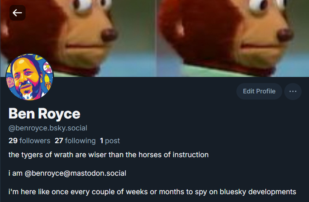309x202 pixels.
Task: Open Ben Royce's circular avatar picture
Action: (30, 77)
